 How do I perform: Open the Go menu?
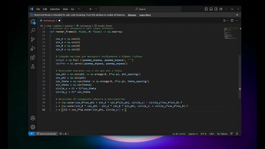click(72, 9)
